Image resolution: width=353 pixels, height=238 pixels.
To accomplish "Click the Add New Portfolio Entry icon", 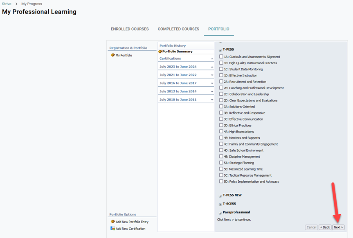I will 113,222.
